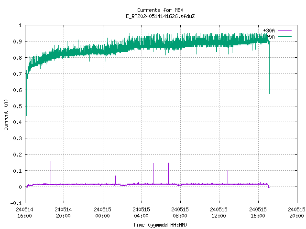
Task: Click y-axis tick label 0.8
Action: [17, 58]
